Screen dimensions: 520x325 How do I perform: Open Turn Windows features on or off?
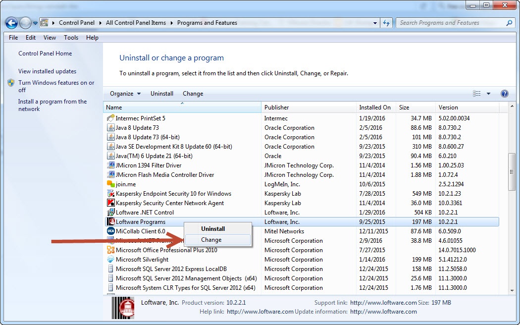tap(56, 86)
